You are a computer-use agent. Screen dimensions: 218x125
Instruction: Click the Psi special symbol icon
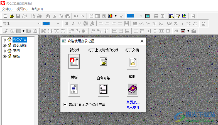point(121,16)
